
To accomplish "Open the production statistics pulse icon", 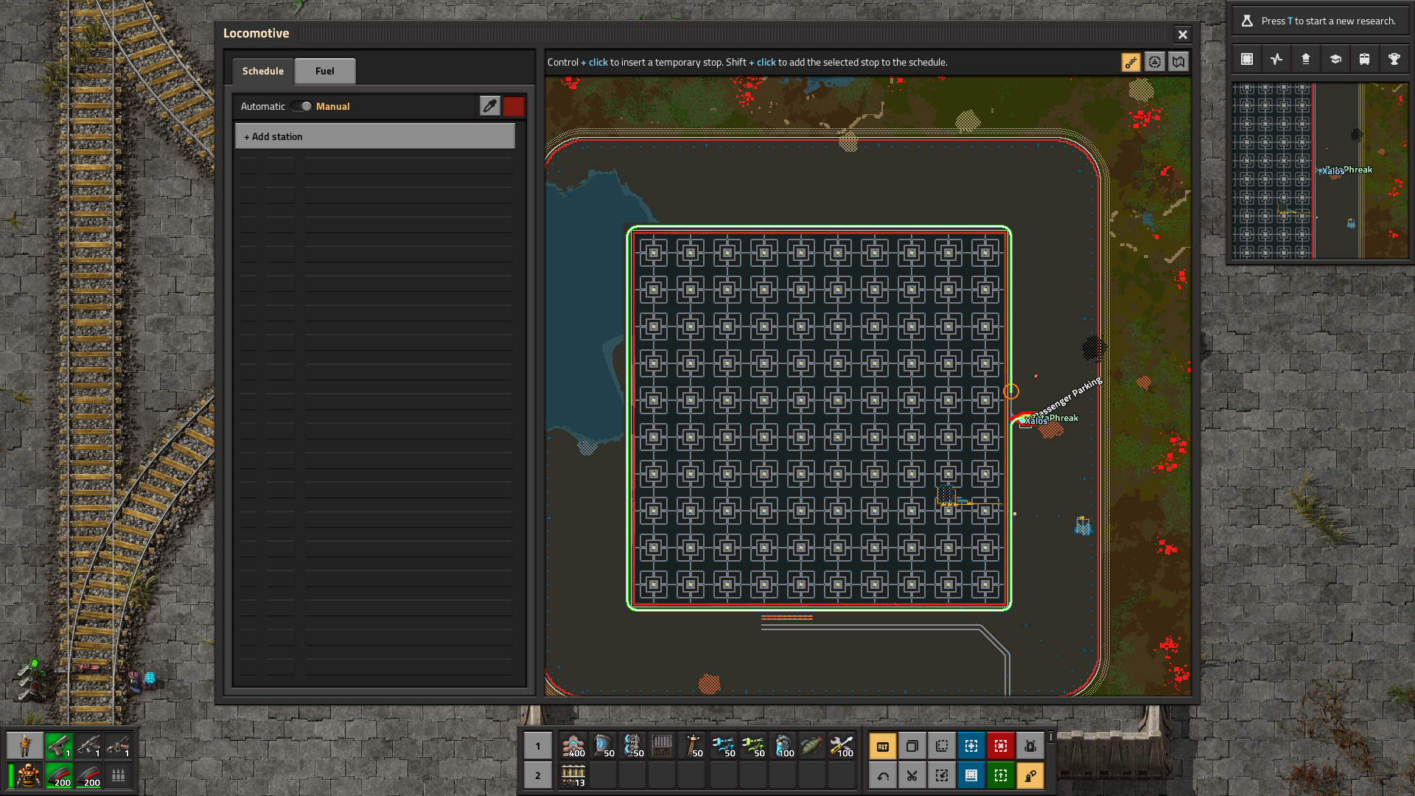I will 1276,59.
